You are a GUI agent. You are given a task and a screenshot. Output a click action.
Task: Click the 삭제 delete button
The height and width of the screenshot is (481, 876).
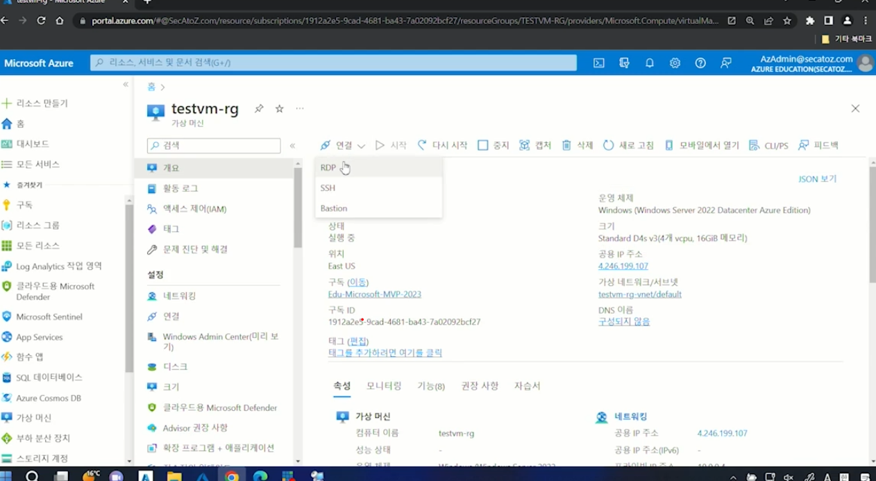tap(578, 146)
